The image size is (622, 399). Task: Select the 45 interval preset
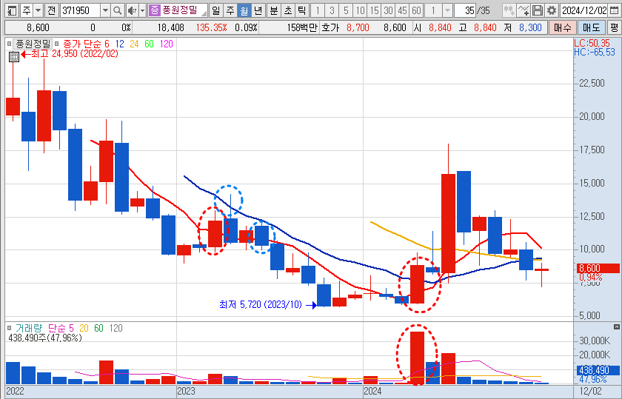coord(402,10)
